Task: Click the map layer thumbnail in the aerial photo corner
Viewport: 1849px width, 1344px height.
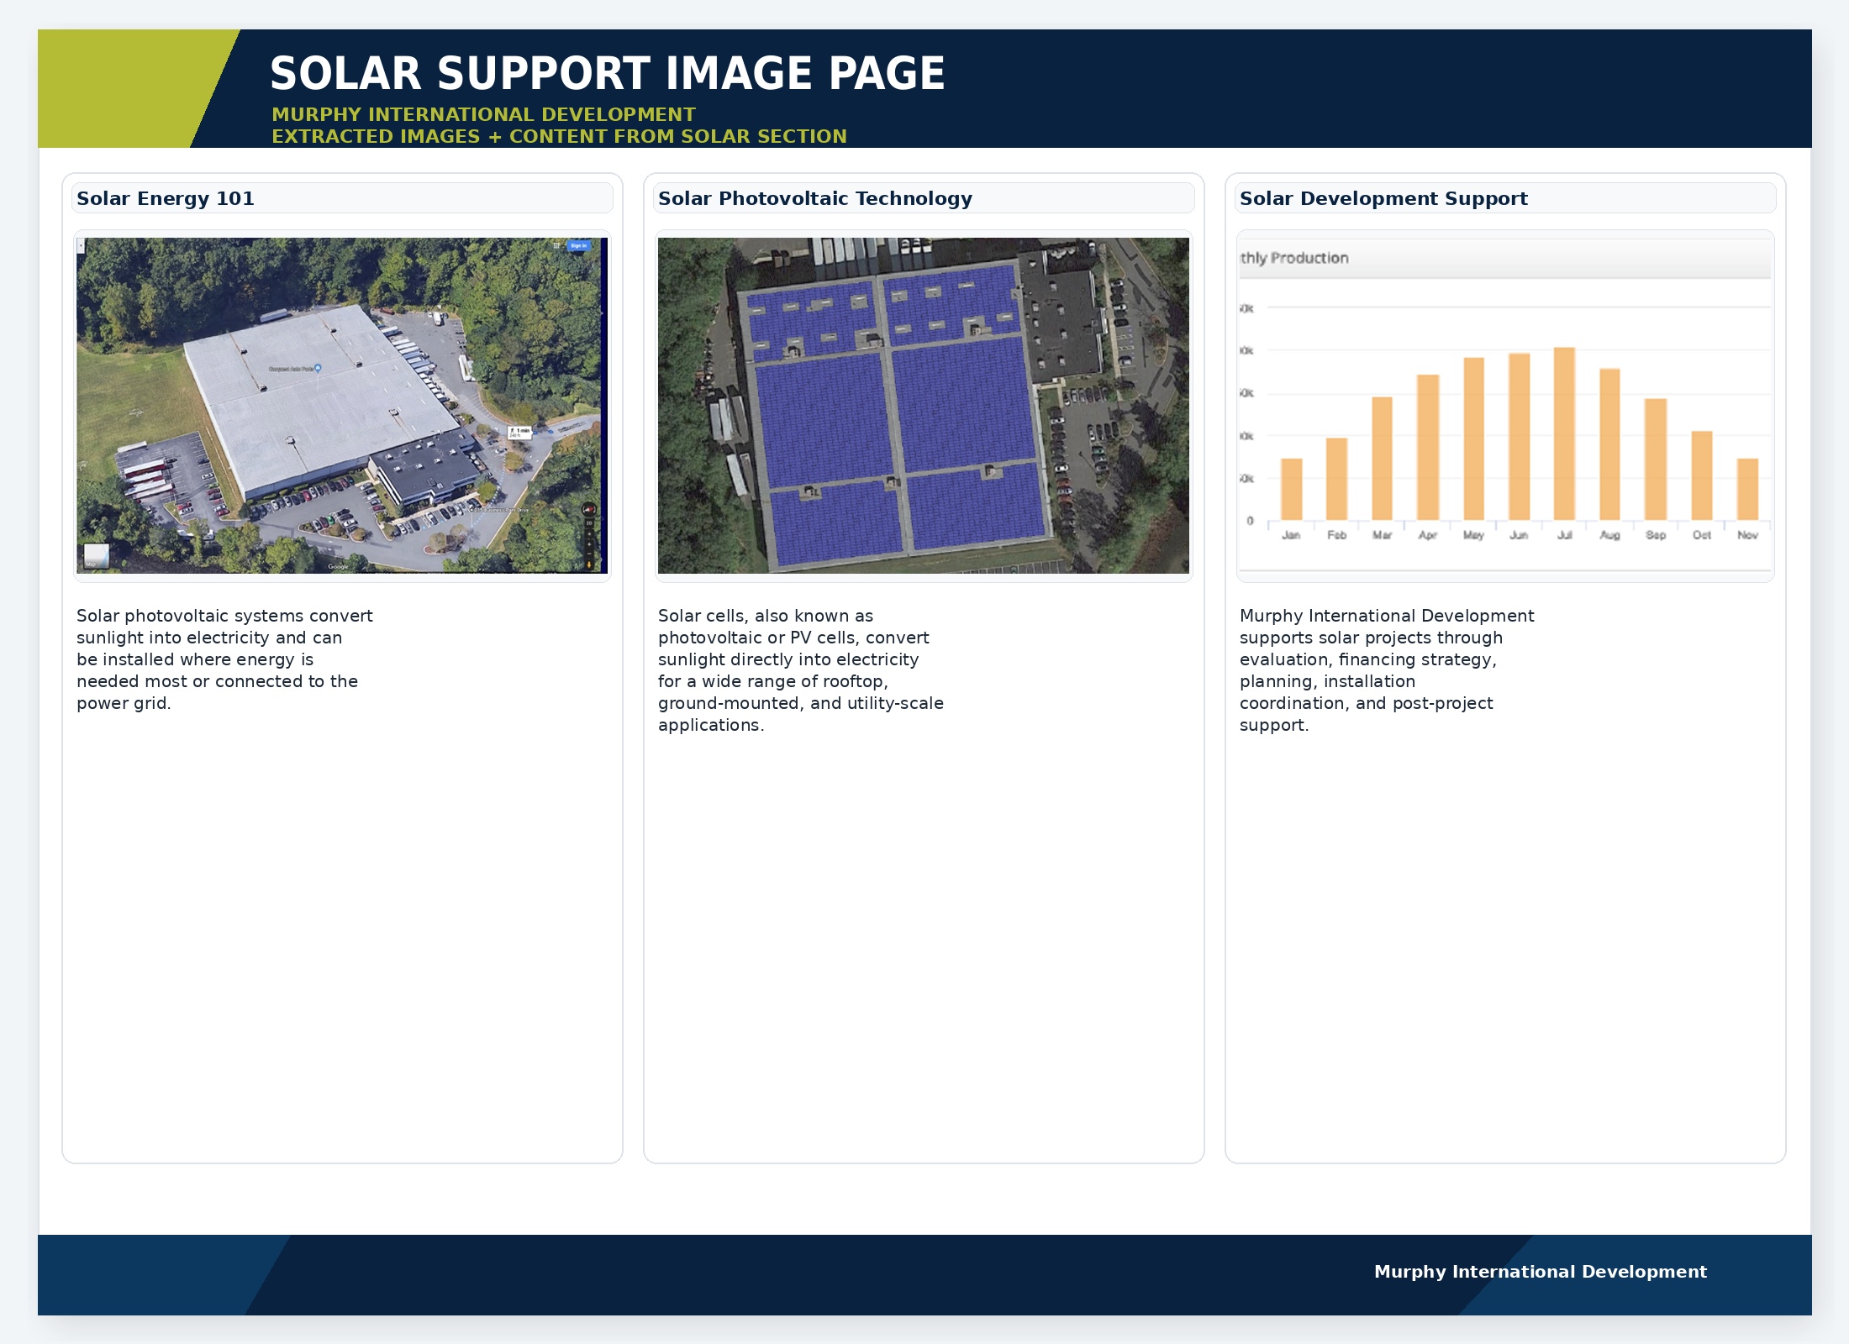Action: tap(96, 556)
